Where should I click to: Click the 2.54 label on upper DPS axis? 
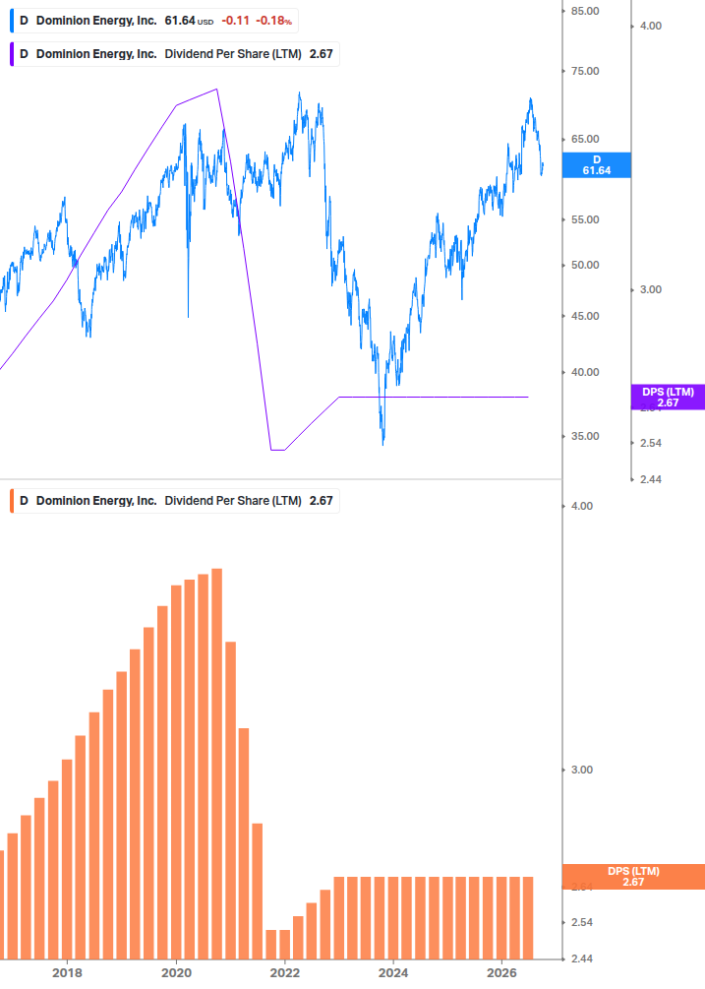(x=651, y=444)
